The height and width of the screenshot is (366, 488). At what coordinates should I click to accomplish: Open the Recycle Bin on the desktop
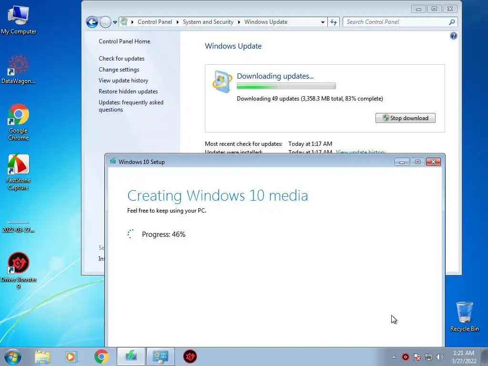coord(464,316)
